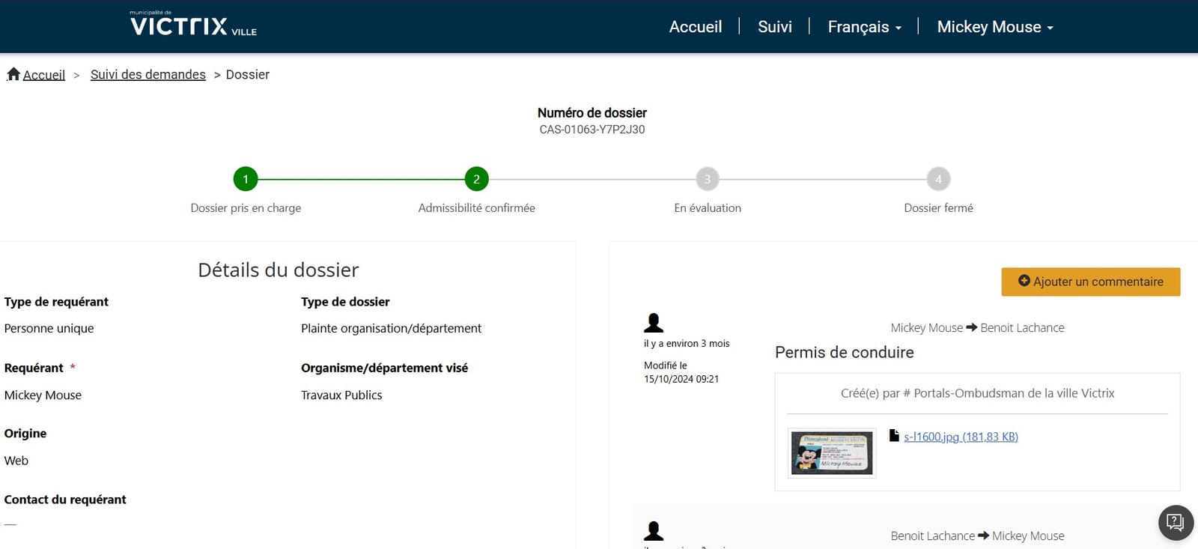This screenshot has width=1198, height=549.
Task: Click step 4 circle Dossier fermé
Action: [x=938, y=179]
